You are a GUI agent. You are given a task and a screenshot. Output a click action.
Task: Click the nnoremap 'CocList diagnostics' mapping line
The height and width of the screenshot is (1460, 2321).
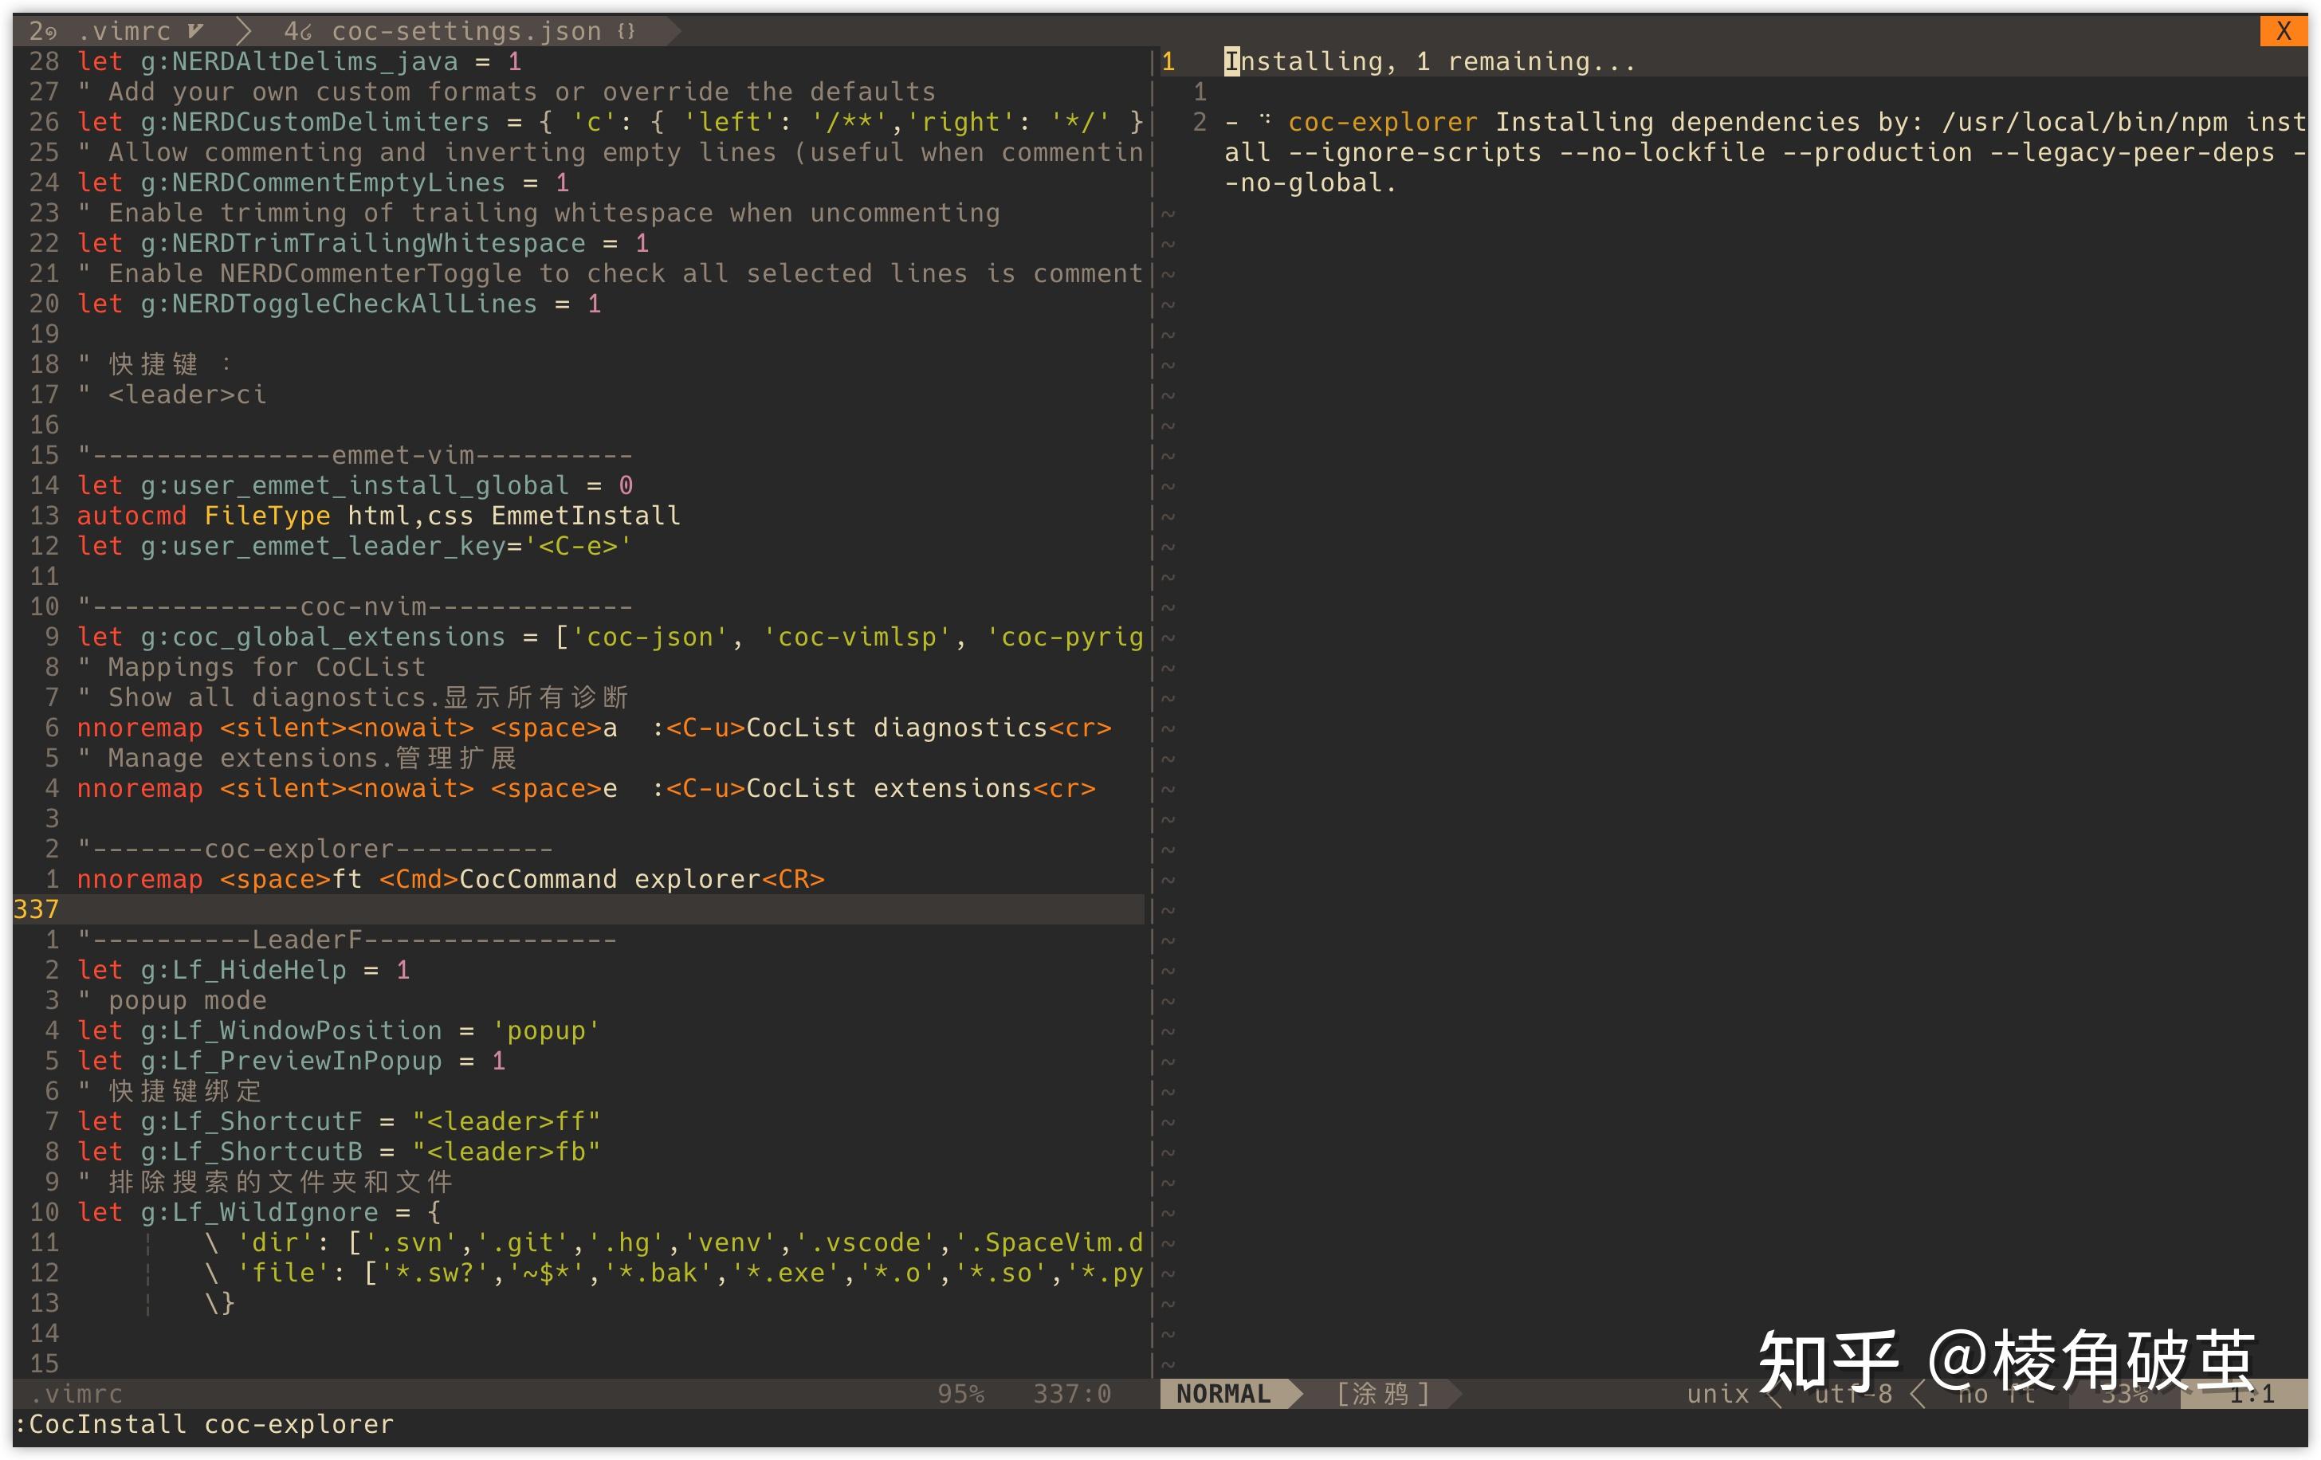[x=595, y=728]
